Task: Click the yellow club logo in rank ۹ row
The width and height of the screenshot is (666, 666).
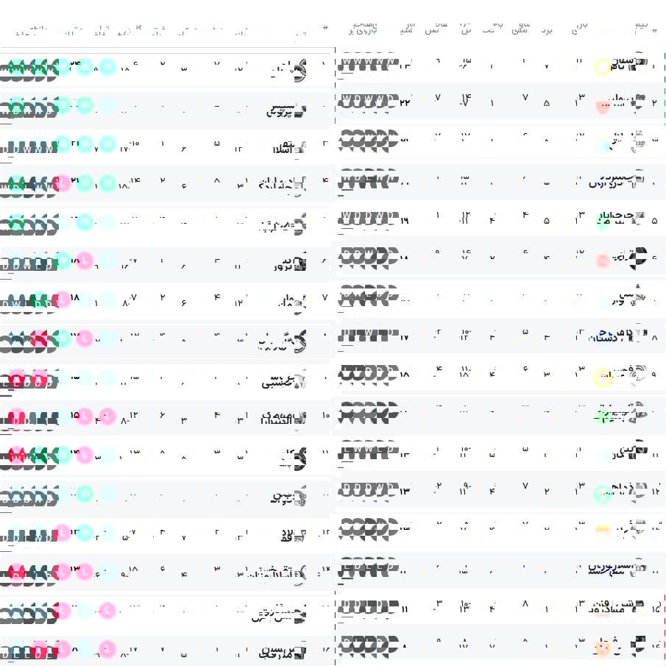Action: coord(602,377)
